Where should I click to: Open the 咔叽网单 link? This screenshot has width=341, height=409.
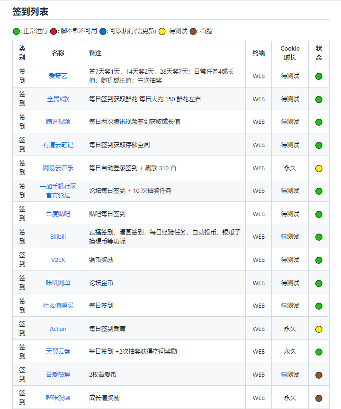(x=58, y=283)
